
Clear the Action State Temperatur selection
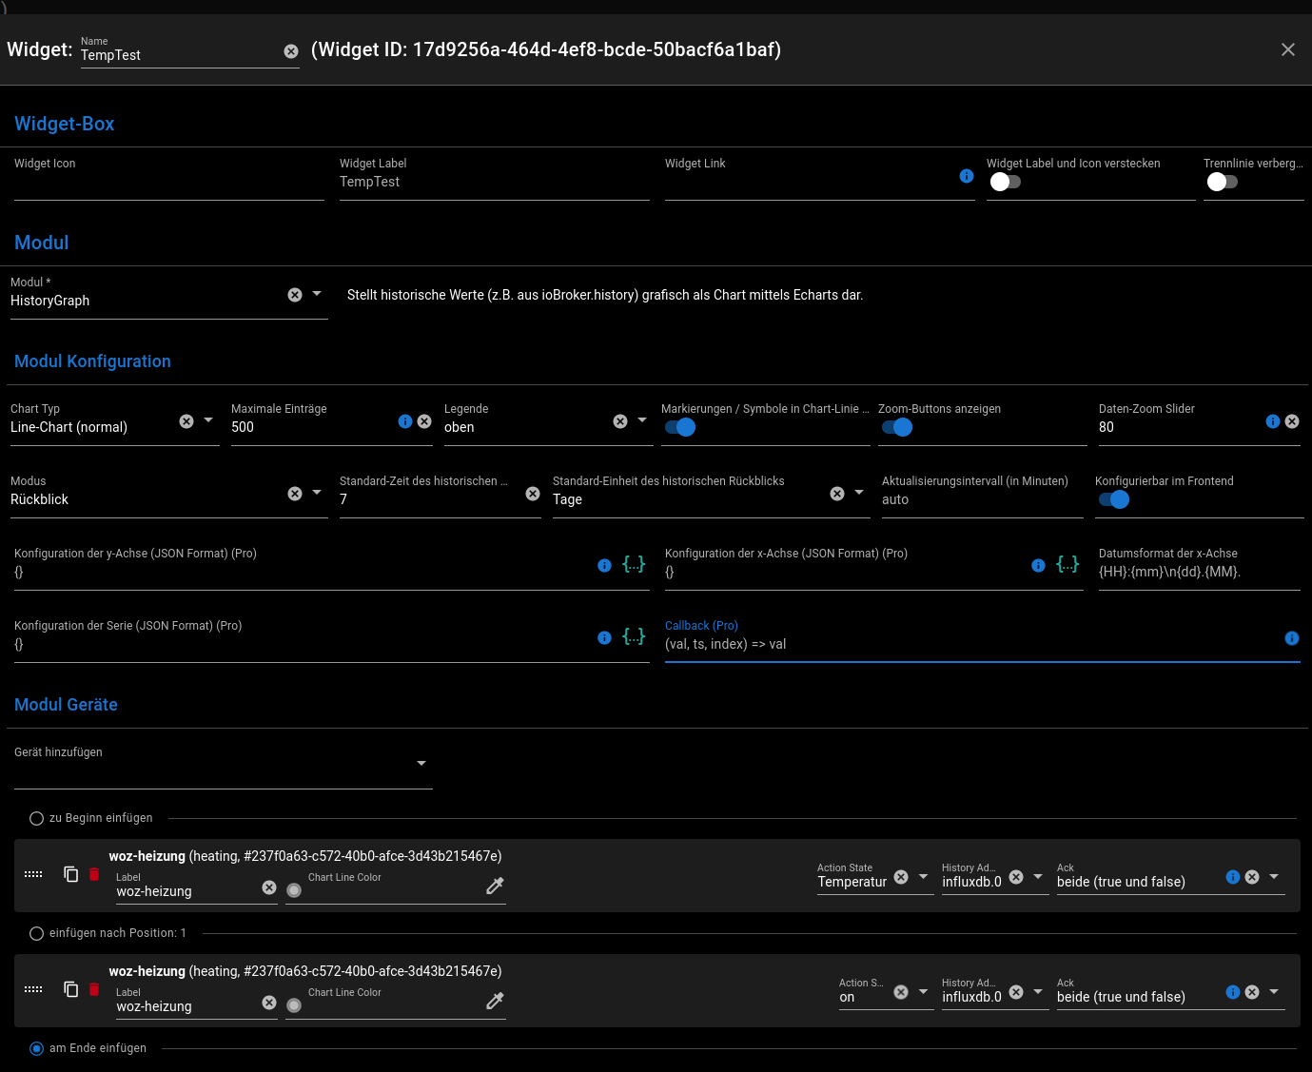click(x=901, y=877)
